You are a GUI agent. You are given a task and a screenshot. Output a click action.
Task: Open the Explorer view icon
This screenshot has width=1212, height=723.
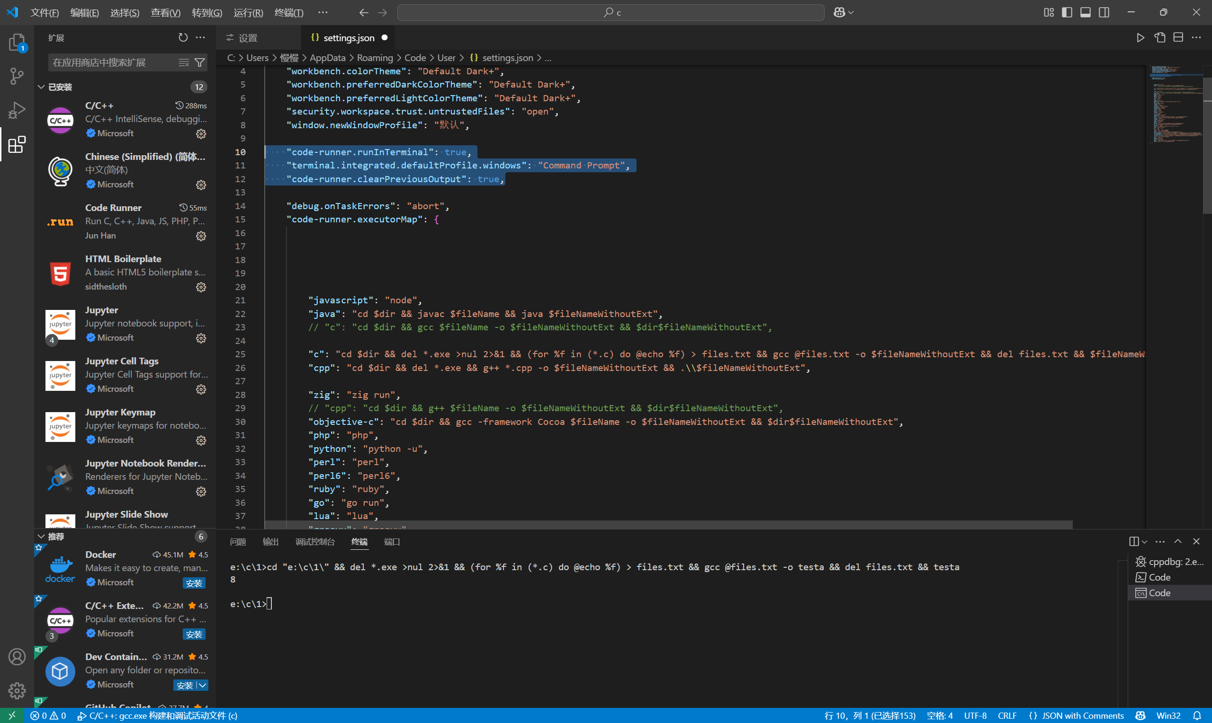[x=17, y=43]
